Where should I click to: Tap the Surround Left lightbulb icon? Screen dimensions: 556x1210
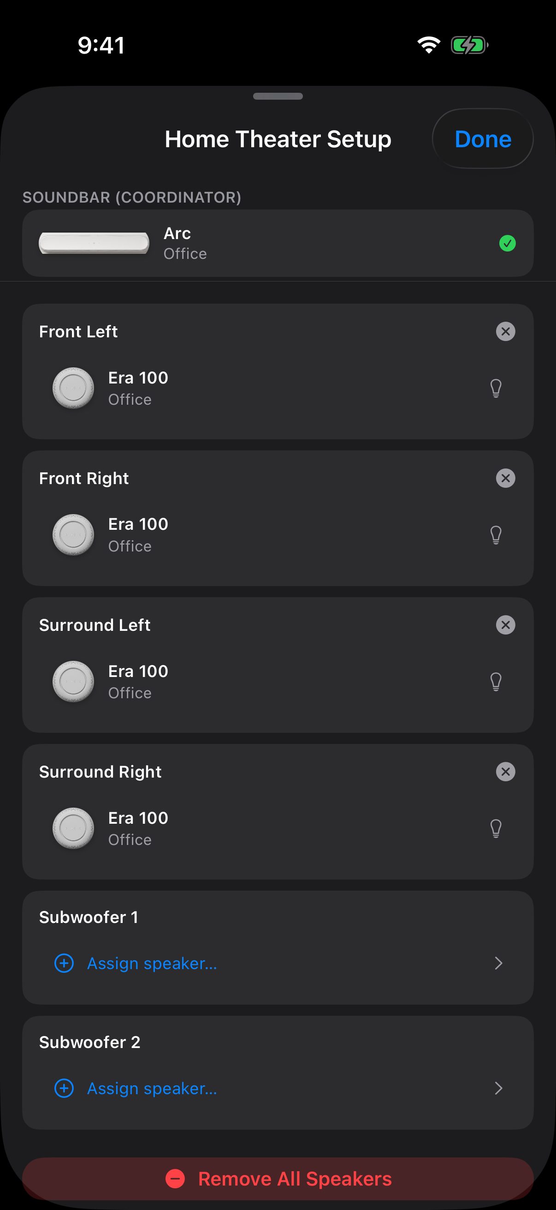click(496, 682)
